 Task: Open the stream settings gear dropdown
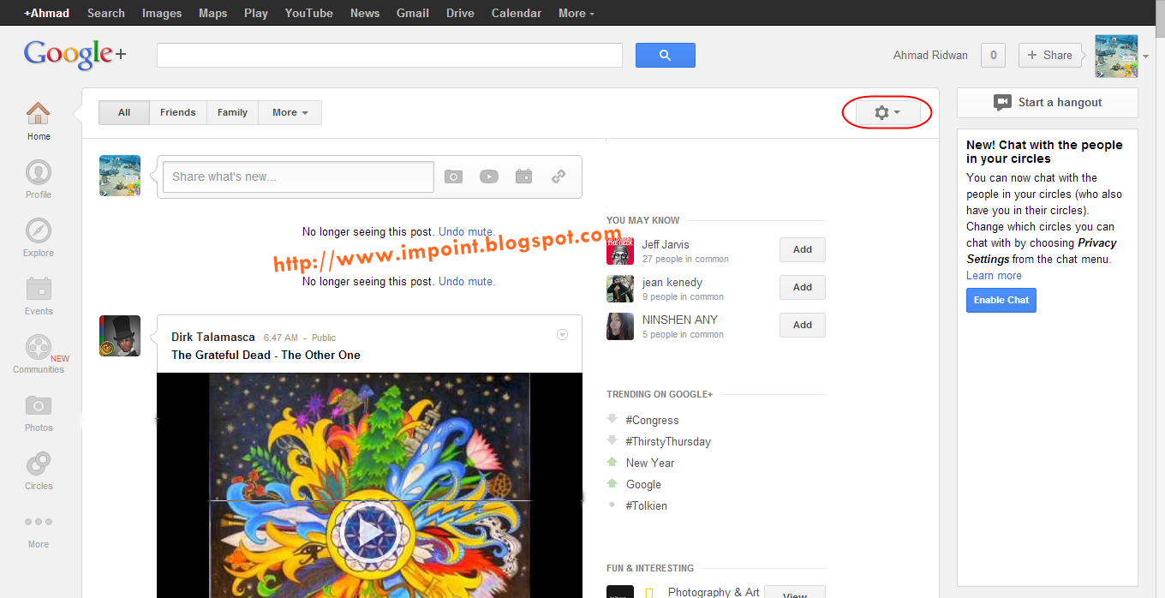click(887, 112)
